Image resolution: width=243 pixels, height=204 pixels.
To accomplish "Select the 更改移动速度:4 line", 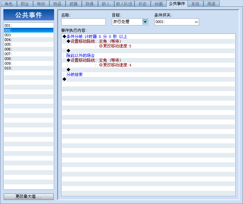I will coord(148,65).
